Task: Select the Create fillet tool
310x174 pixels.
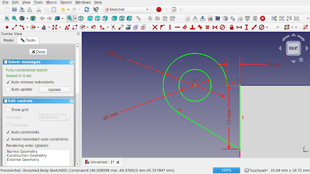Action: [102, 27]
